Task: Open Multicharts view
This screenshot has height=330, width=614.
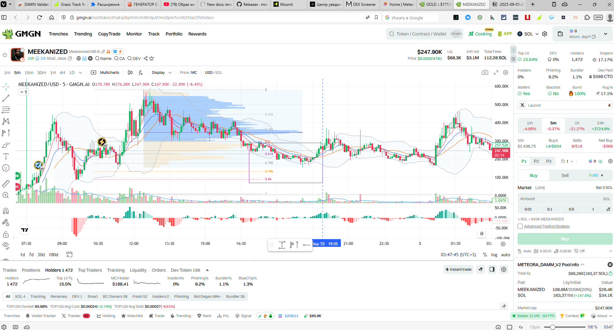Action: point(105,73)
